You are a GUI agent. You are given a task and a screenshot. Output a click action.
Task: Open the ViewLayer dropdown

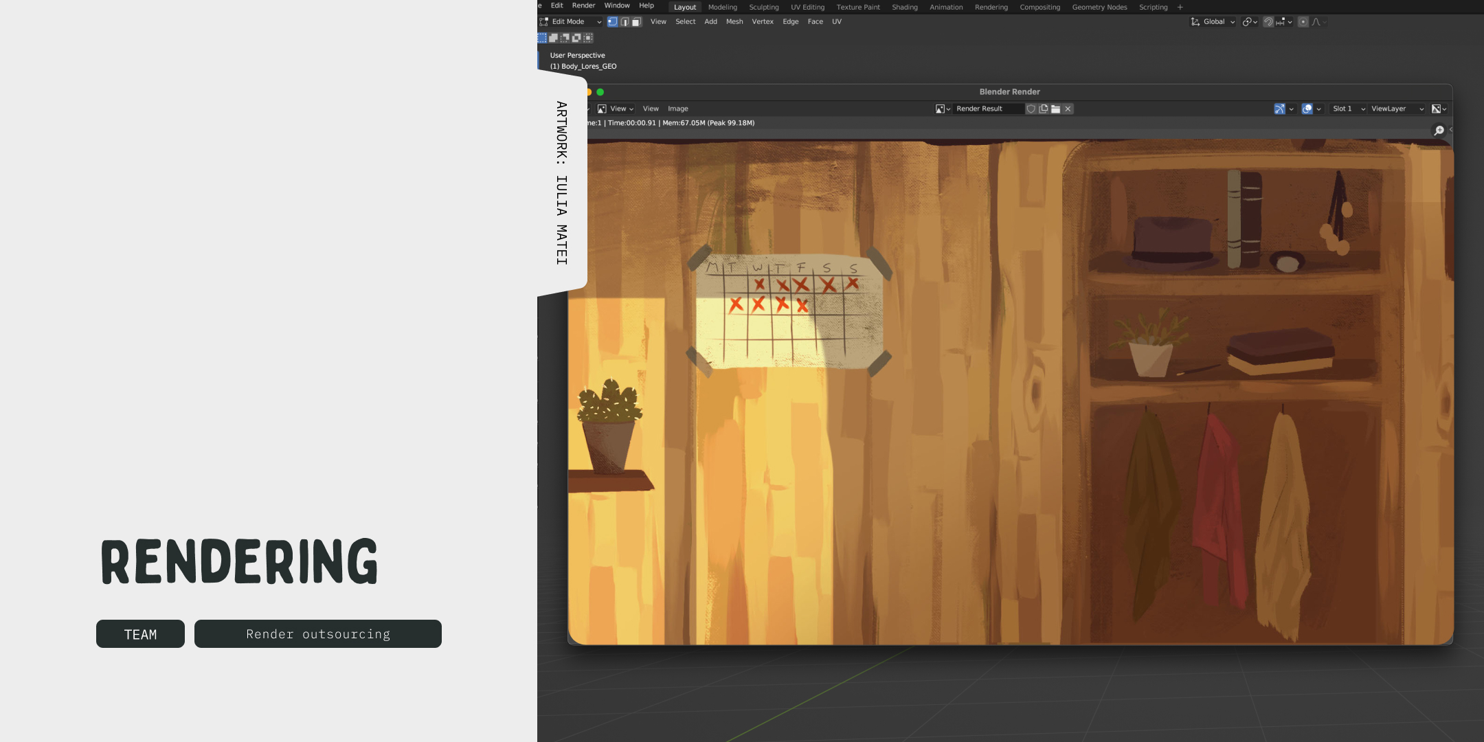pos(1397,109)
